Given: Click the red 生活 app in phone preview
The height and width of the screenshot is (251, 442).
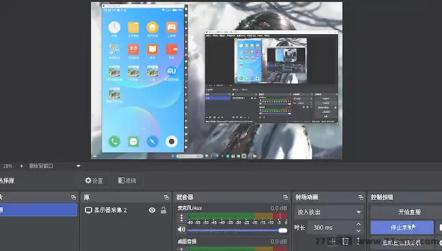Looking at the screenshot, I should point(133,49).
